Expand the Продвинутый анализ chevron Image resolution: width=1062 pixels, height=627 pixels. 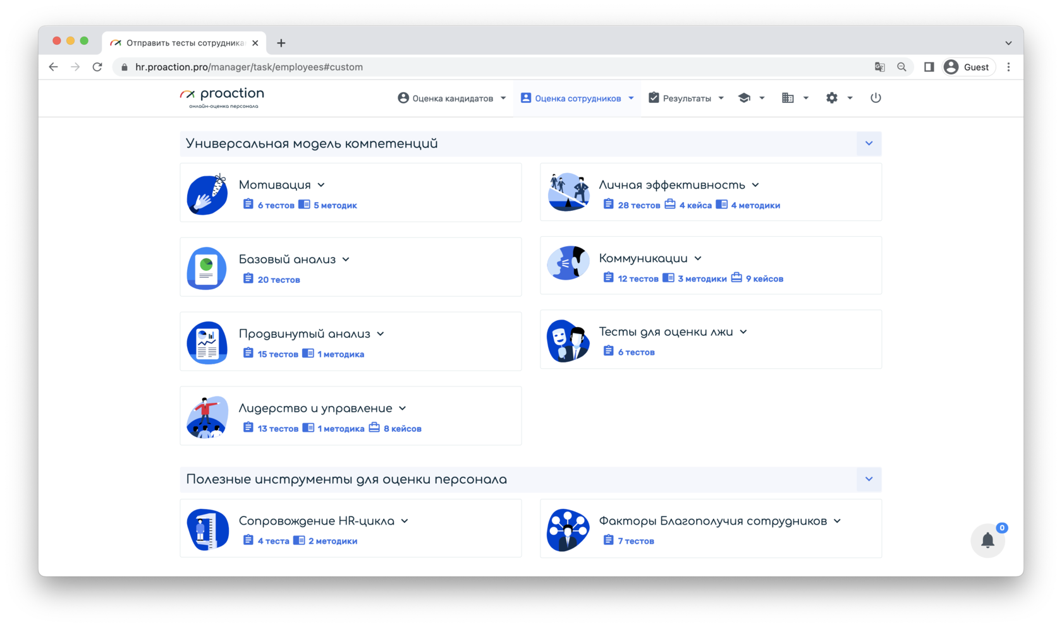click(x=381, y=334)
